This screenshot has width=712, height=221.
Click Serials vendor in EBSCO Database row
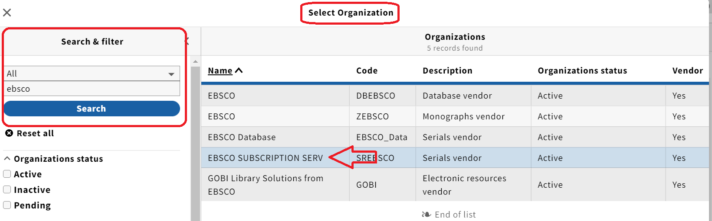pyautogui.click(x=452, y=137)
